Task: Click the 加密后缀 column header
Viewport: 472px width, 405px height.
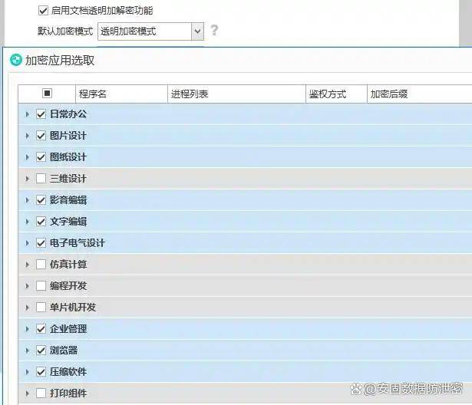Action: pos(389,94)
